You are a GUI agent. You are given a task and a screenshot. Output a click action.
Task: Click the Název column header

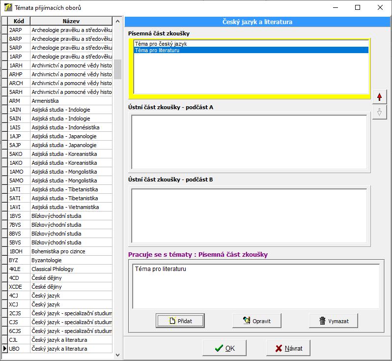[x=71, y=21]
